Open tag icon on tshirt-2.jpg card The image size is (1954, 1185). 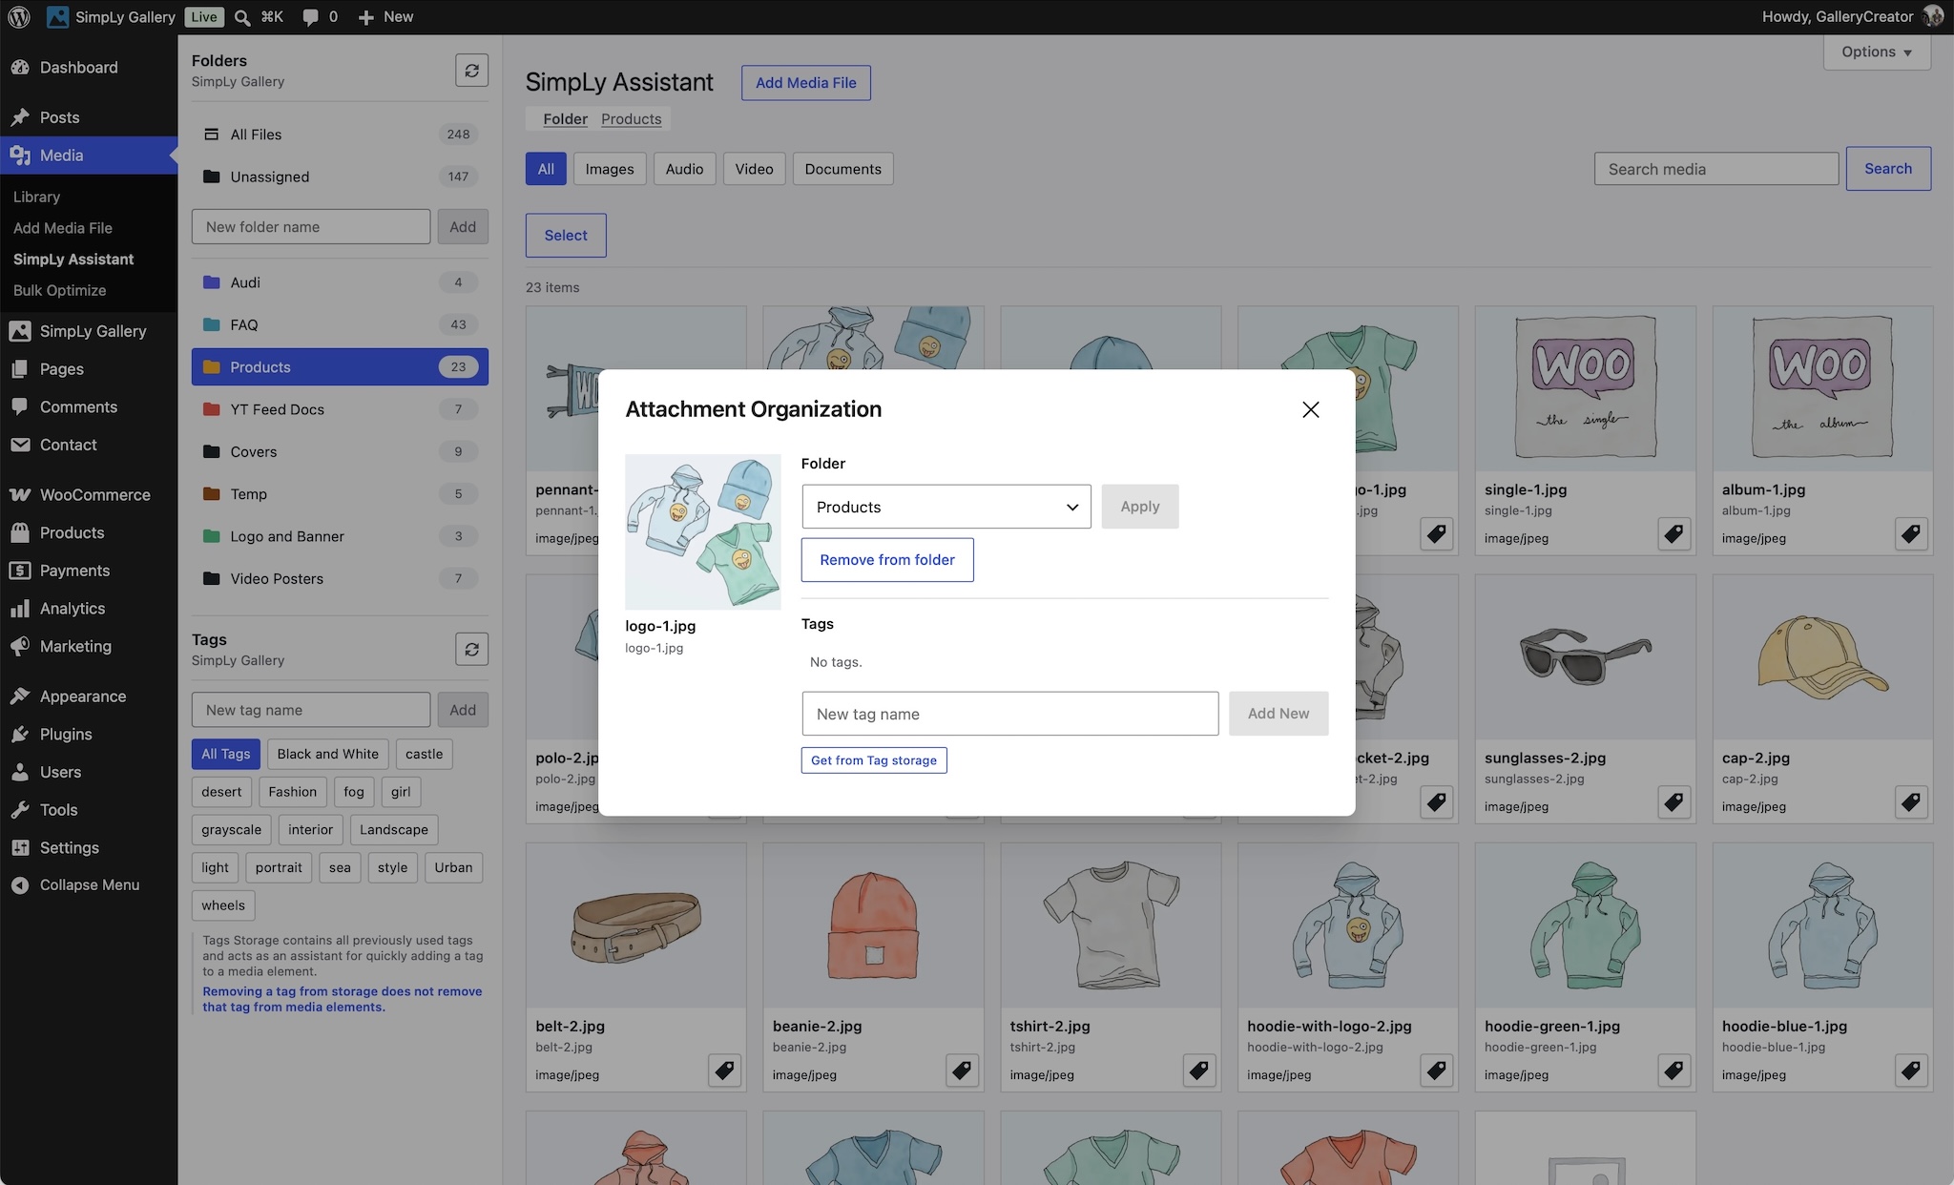1199,1071
